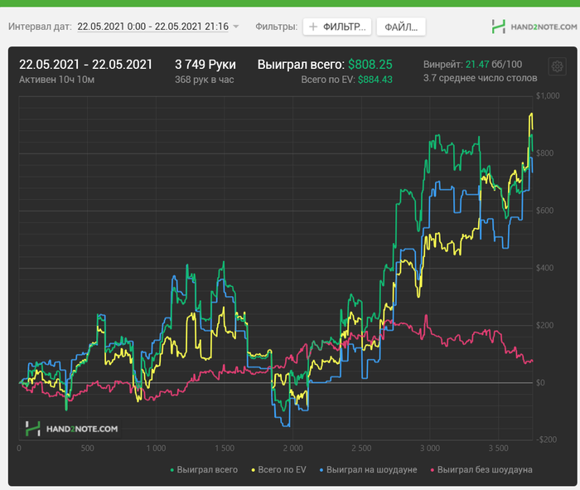This screenshot has width=580, height=490.
Task: Click the blue Выиграл на шоудауне legend dot
Action: 321,470
